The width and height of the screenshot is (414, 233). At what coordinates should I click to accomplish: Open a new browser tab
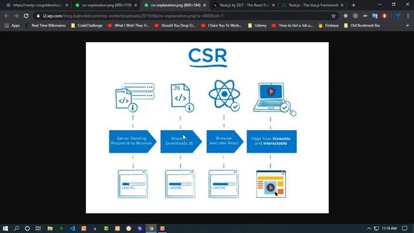[354, 5]
